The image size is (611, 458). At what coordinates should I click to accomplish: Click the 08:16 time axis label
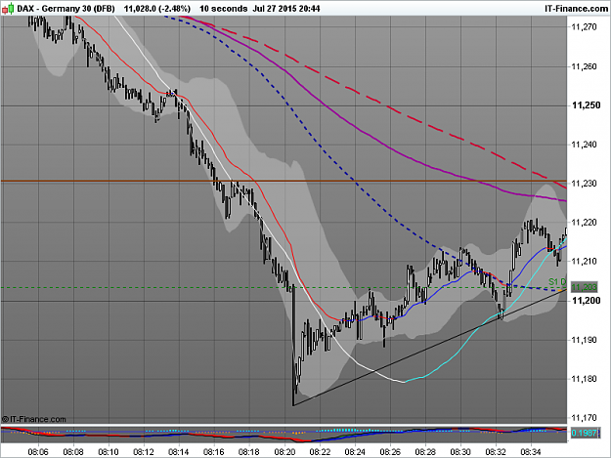[213, 452]
